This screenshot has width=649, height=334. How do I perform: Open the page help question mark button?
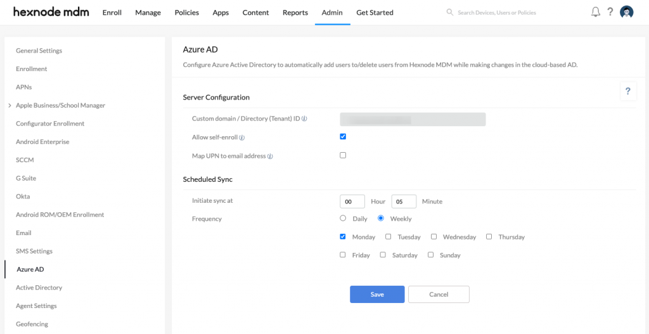[x=628, y=91]
